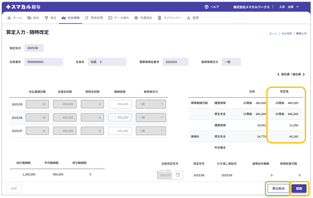The width and height of the screenshot is (313, 198).
Task: Click the right arrow for next employee
Action: tap(304, 74)
